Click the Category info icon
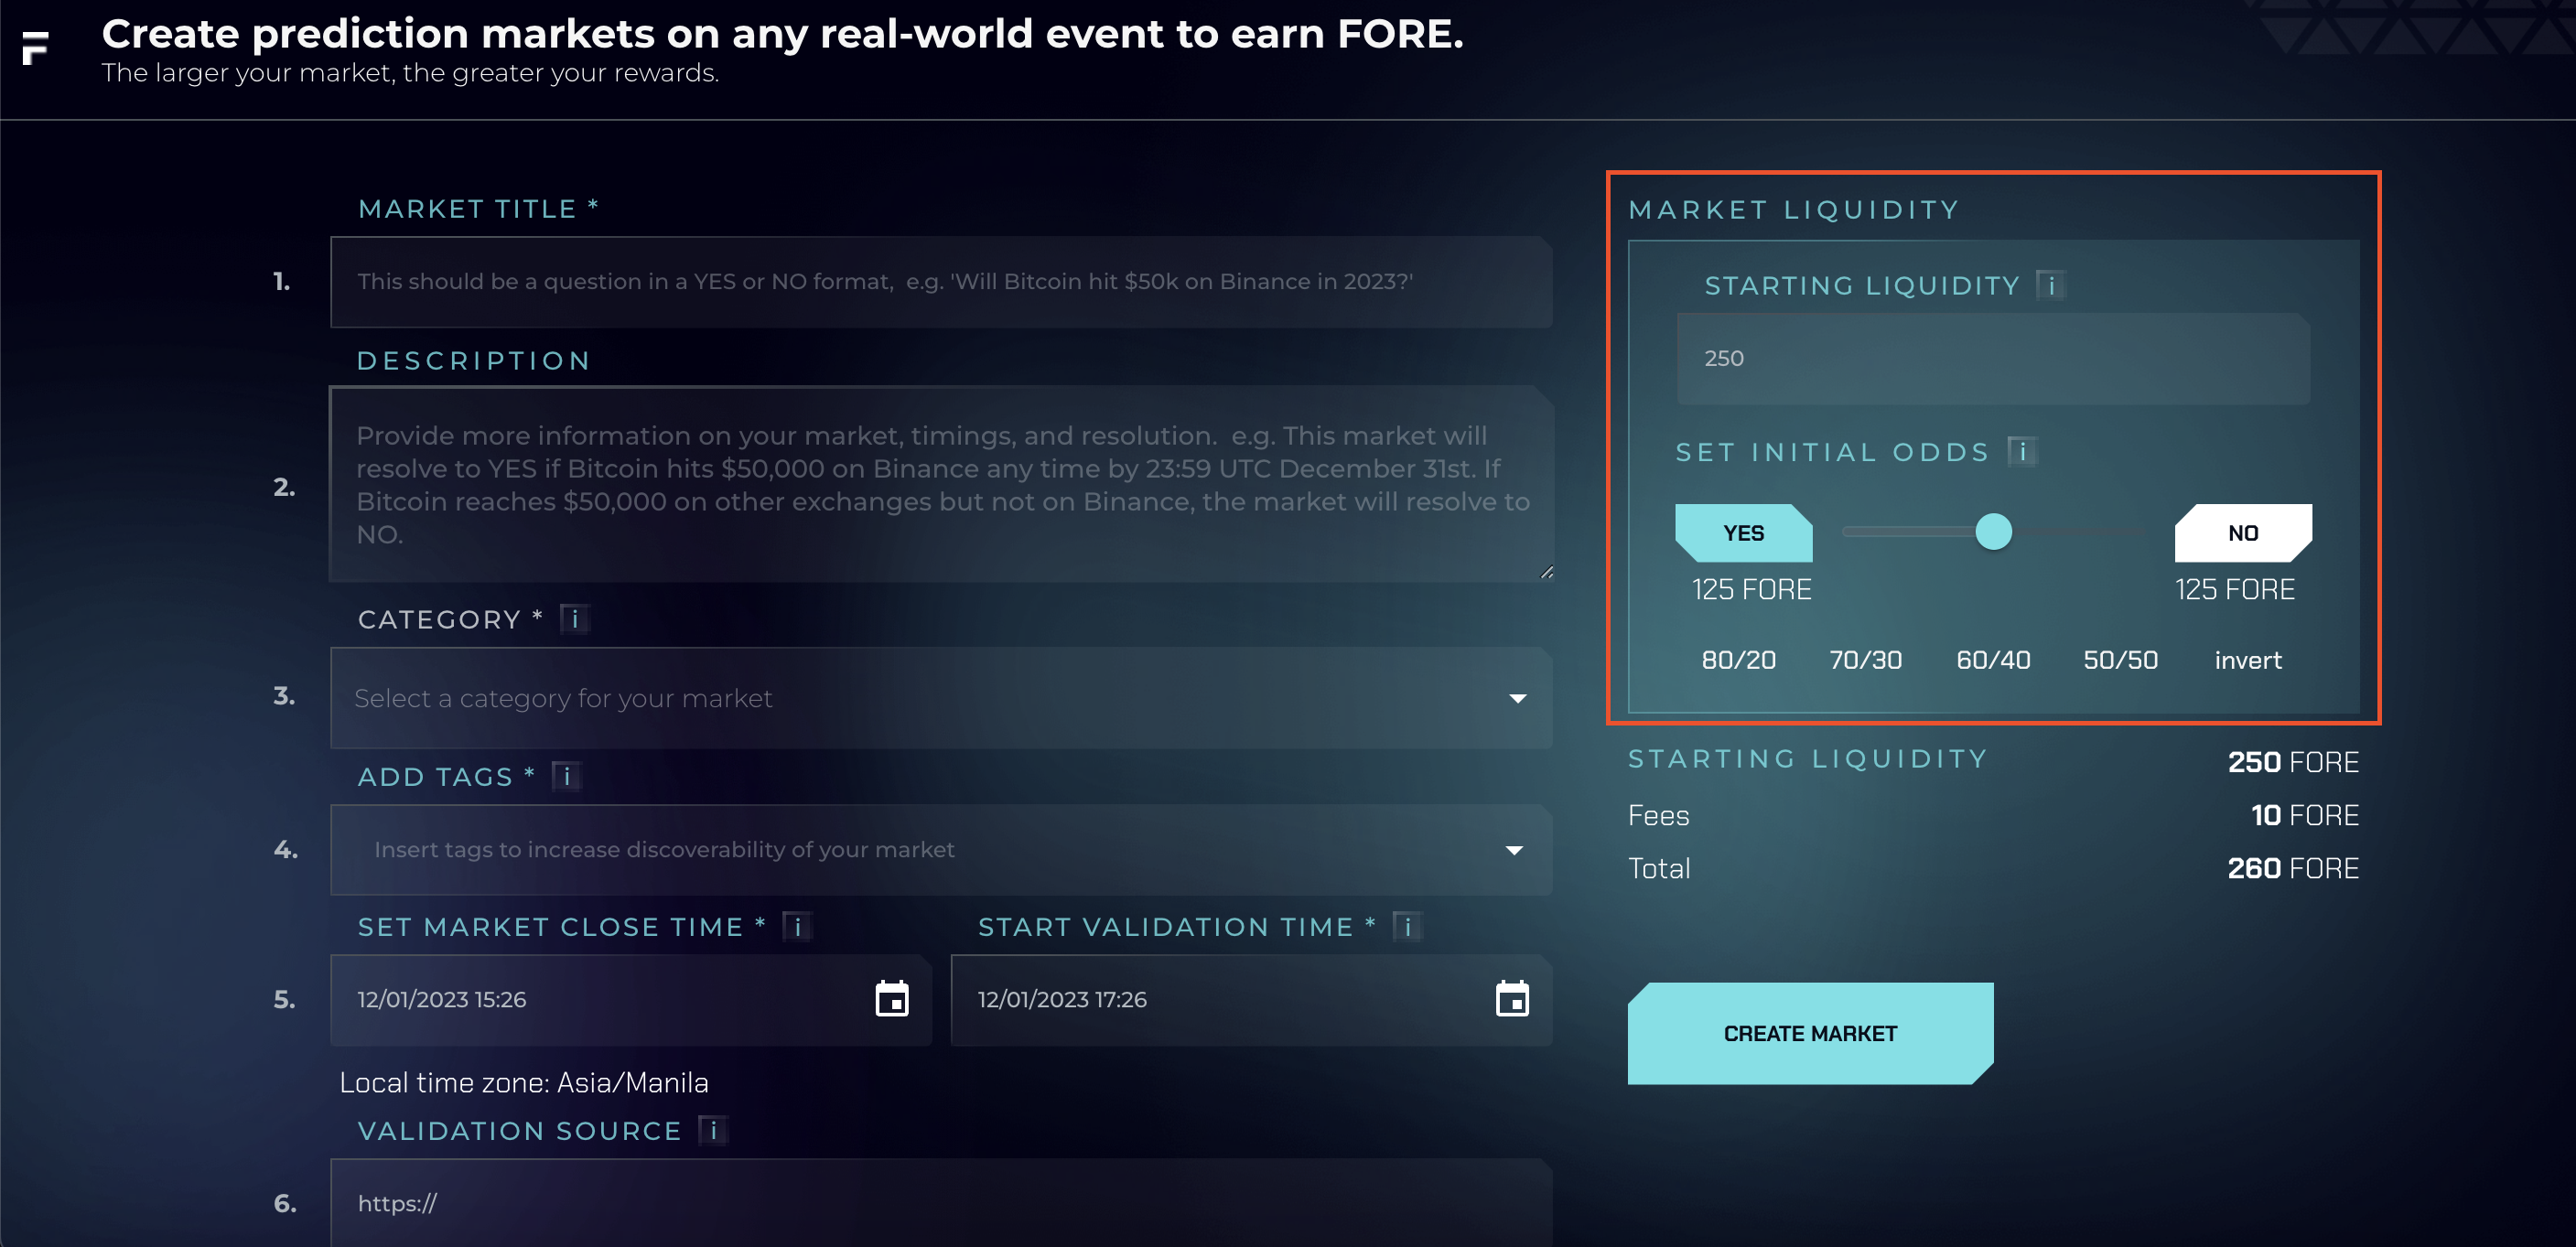The image size is (2576, 1247). click(575, 619)
